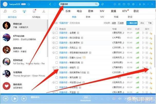Check the box for 我从草原来
Viewport: 156px width, 104px height.
(57, 43)
